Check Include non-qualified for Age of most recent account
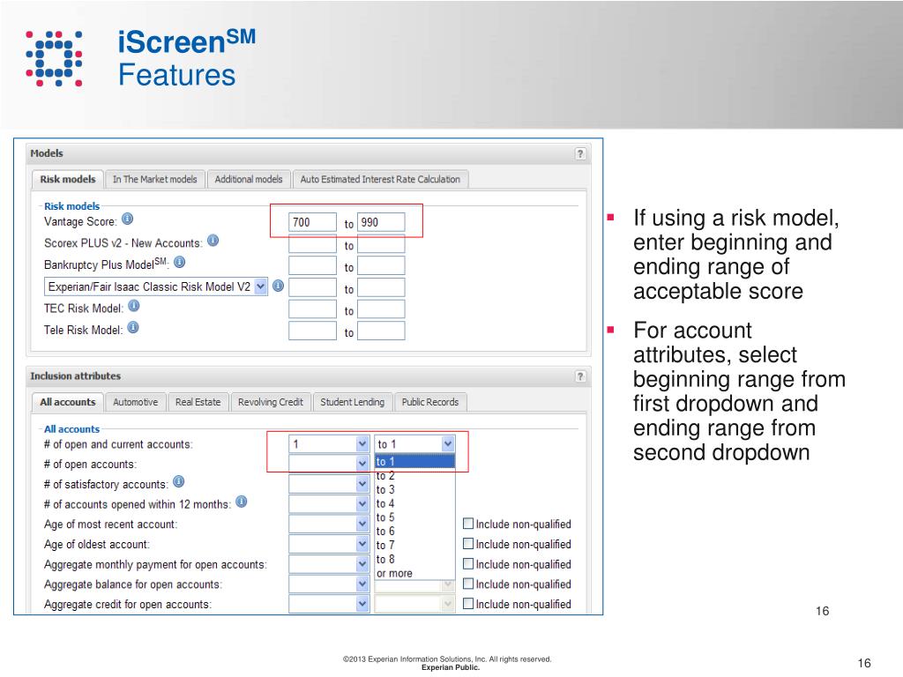 coord(468,524)
